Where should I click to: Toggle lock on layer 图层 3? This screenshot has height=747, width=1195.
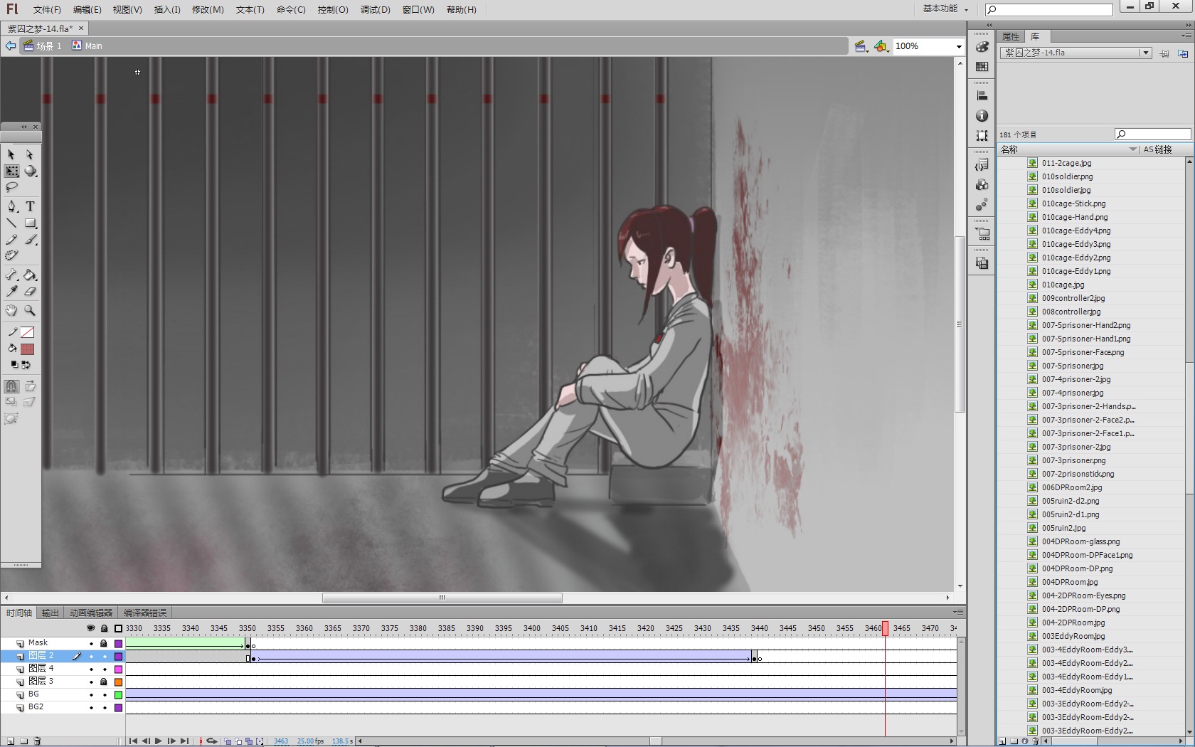[x=104, y=682]
